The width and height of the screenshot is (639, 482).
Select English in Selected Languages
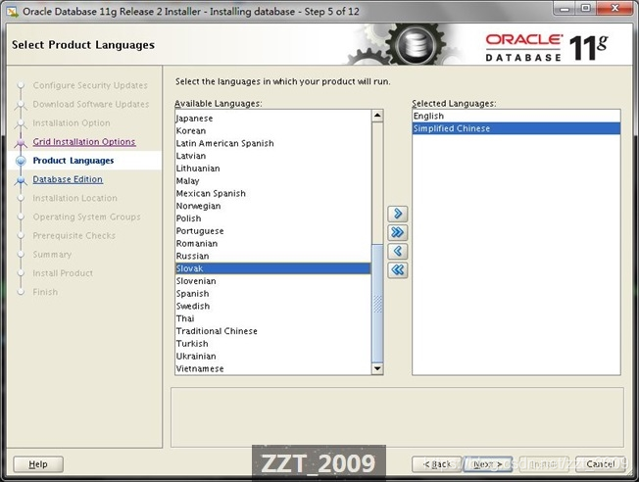516,117
